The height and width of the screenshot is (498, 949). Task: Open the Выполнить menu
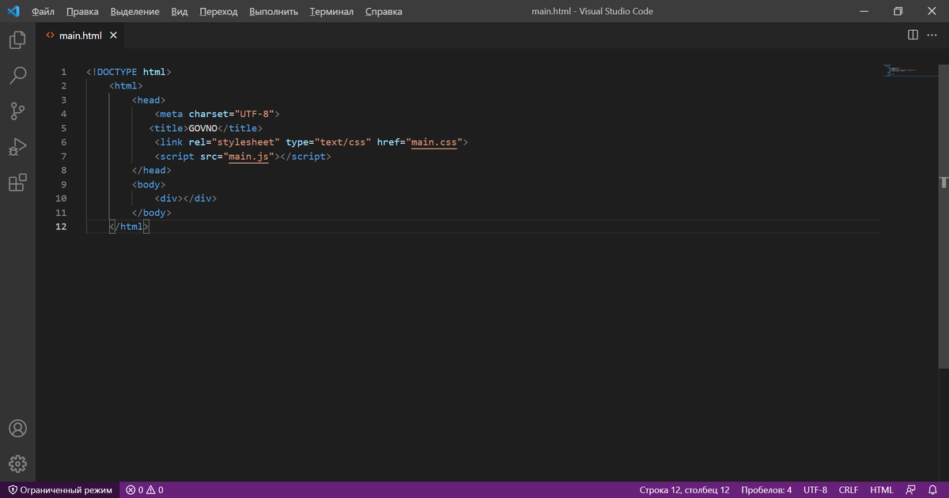tap(274, 12)
